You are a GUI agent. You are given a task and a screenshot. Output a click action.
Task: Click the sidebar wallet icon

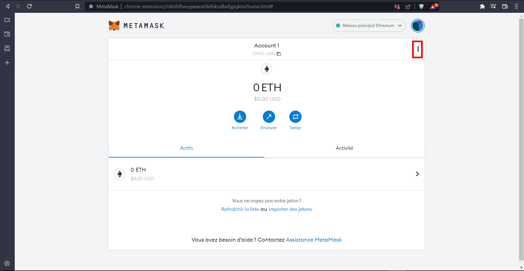coord(7,34)
